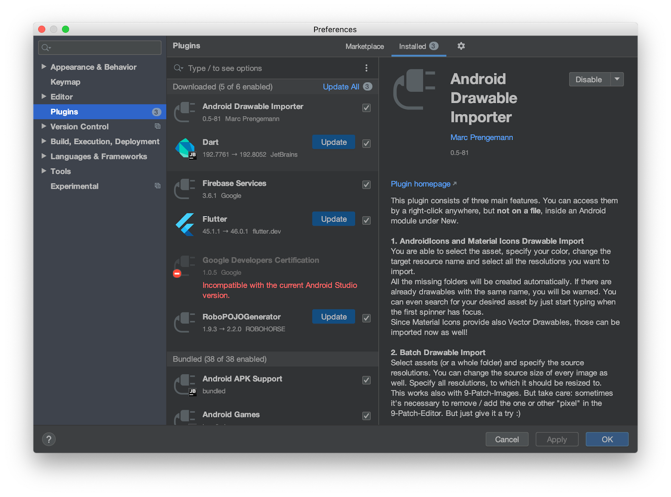Update the RoboPOJOGenerator plugin

pyautogui.click(x=334, y=317)
